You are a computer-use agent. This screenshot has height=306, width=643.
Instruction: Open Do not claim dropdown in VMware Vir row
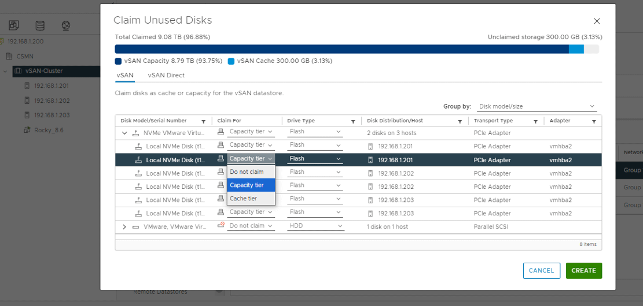pyautogui.click(x=251, y=226)
